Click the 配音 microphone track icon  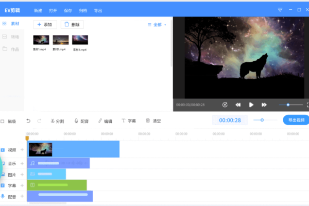point(3,196)
